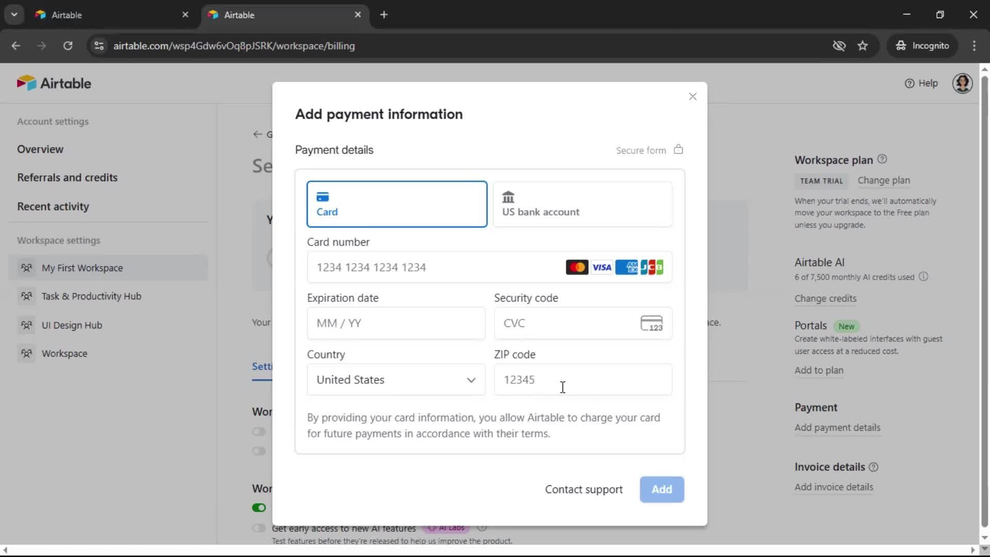Close the second Airtable tab
990x557 pixels.
click(357, 14)
